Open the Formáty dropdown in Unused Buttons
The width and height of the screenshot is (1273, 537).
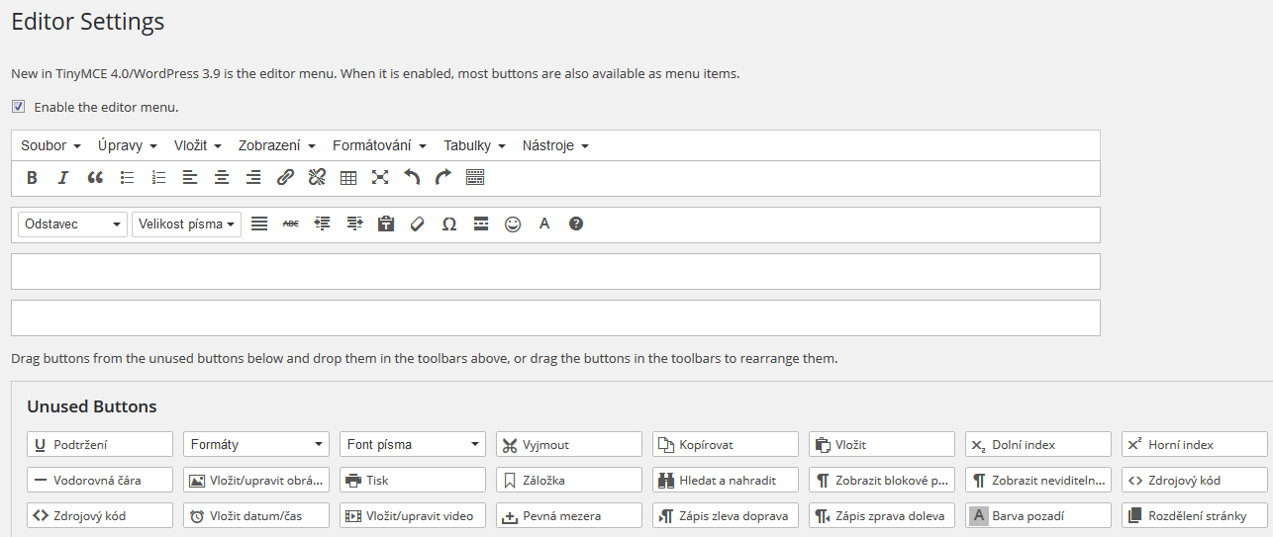click(x=256, y=445)
